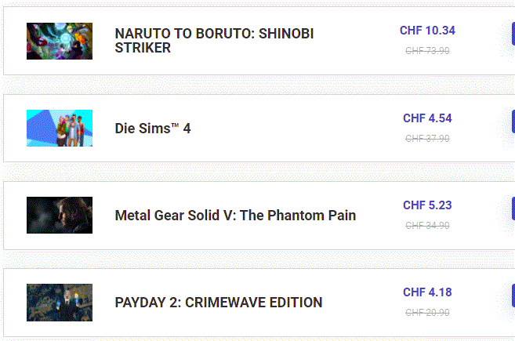
Task: Open the Die Sims™ 4 title link
Action: [153, 129]
